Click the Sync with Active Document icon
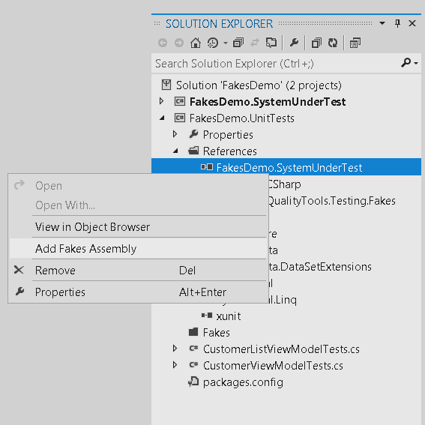Screen dimensions: 425x425 pos(255,43)
